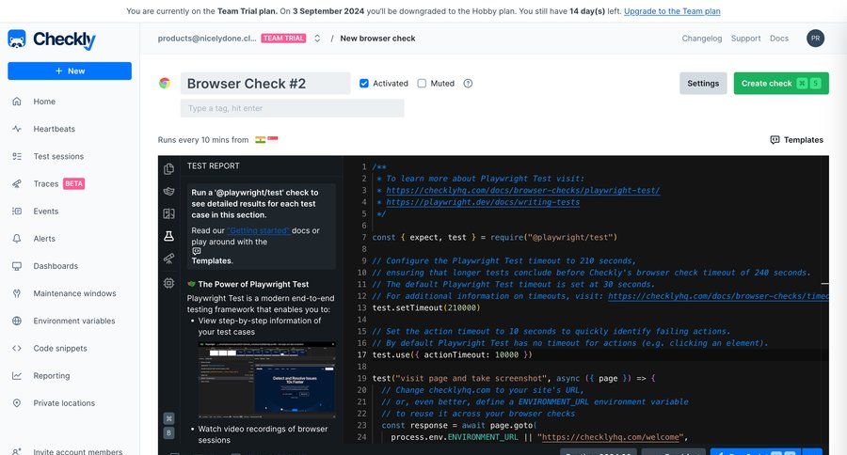The width and height of the screenshot is (847, 455).
Task: Click the Playwright test report screenshot thumbnail
Action: pos(267,380)
